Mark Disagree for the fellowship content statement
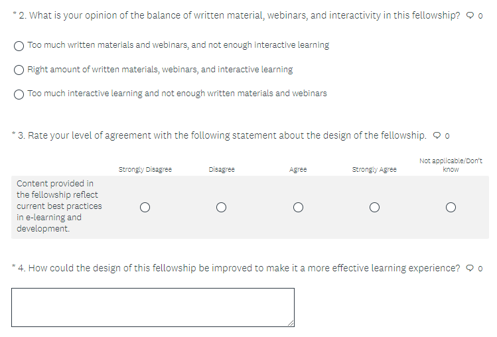This screenshot has height=337, width=497. 222,207
